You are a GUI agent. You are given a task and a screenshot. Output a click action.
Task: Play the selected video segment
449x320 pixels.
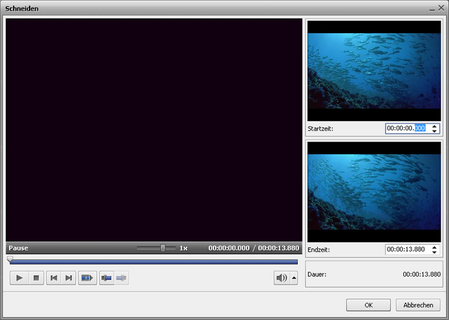87,278
